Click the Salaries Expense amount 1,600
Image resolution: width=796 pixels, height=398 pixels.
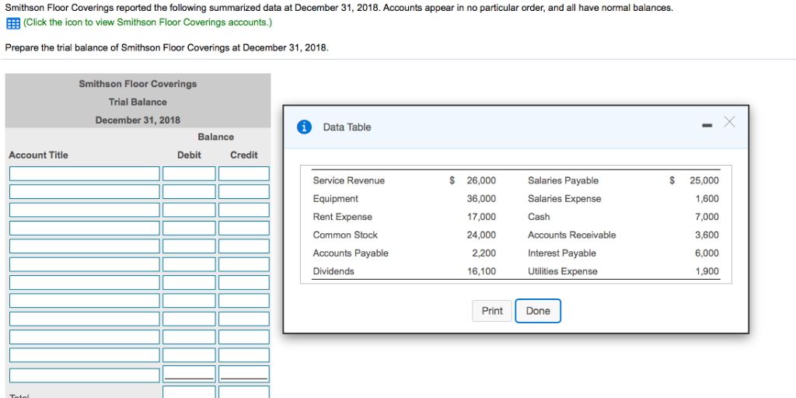coord(707,199)
